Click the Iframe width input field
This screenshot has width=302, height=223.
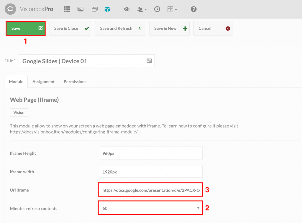tap(151, 172)
